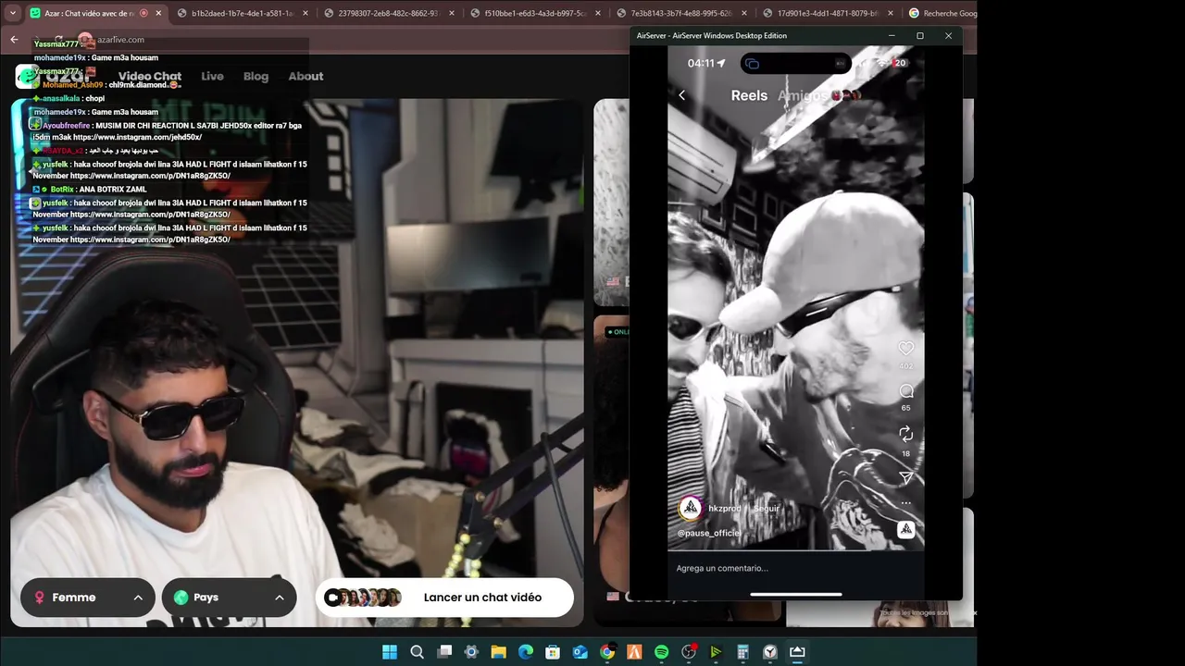Open Spotify from the taskbar
1185x666 pixels.
click(661, 652)
